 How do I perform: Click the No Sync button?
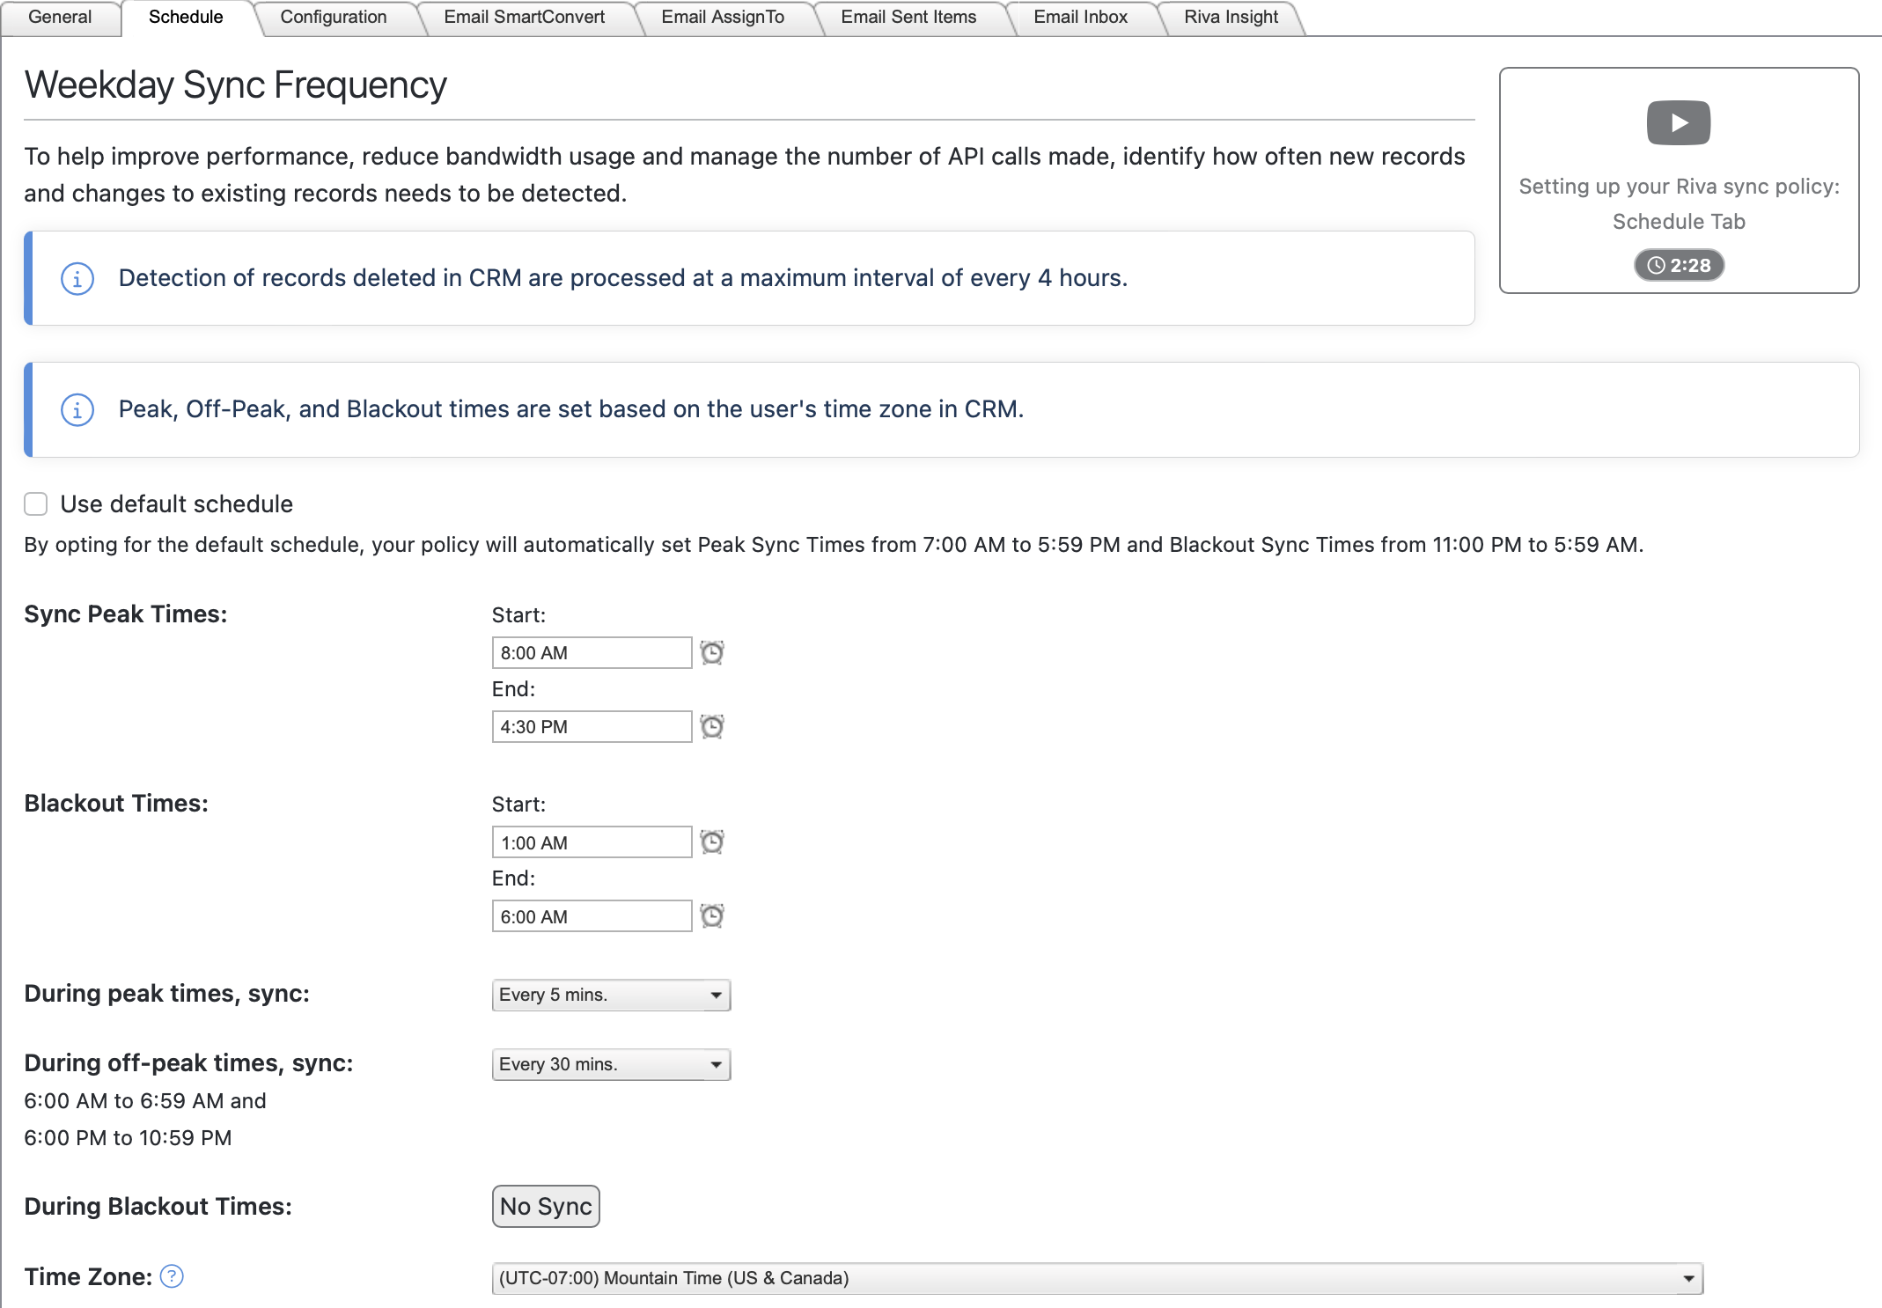tap(546, 1206)
